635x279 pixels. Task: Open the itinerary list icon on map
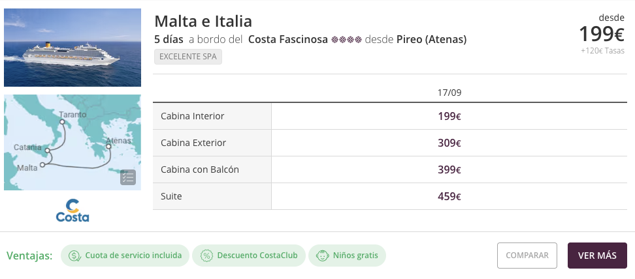(127, 177)
